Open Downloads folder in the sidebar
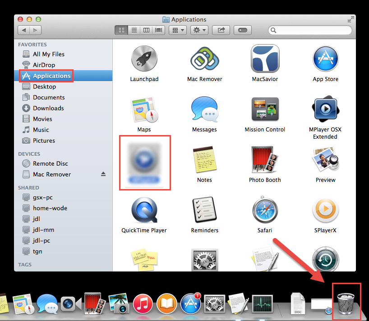Viewport: 369px width, 321px height. click(x=63, y=108)
